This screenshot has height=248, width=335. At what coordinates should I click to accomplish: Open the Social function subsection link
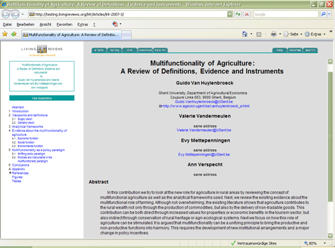[26, 142]
